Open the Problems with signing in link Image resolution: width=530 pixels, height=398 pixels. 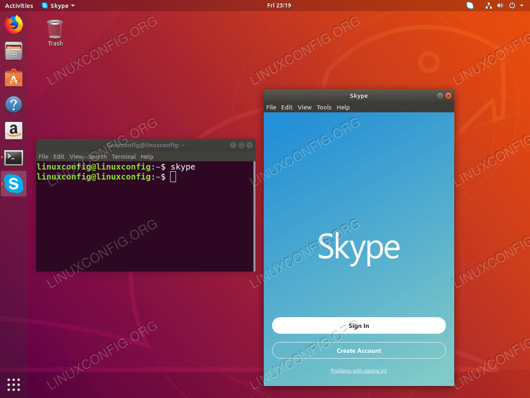(x=359, y=371)
